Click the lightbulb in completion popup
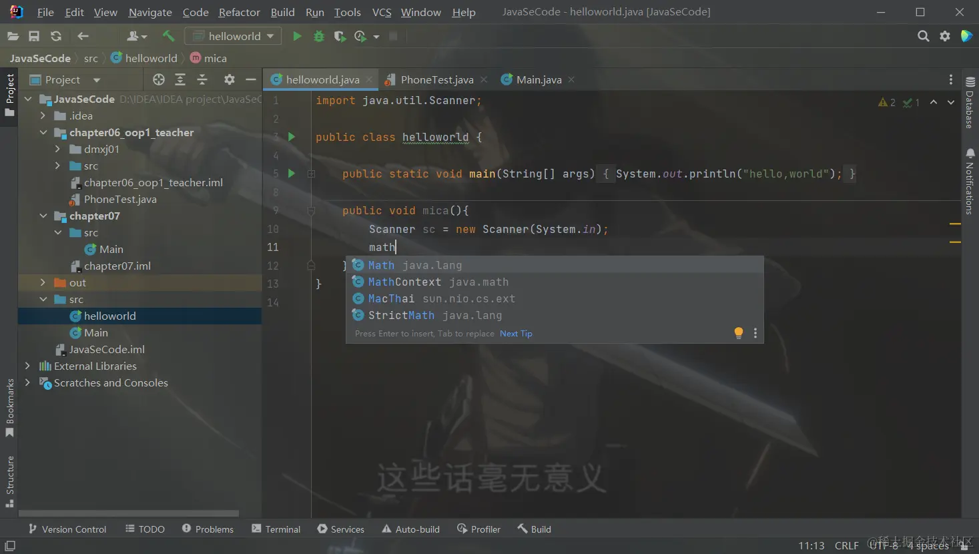Screen dimensions: 979x554 pos(739,333)
